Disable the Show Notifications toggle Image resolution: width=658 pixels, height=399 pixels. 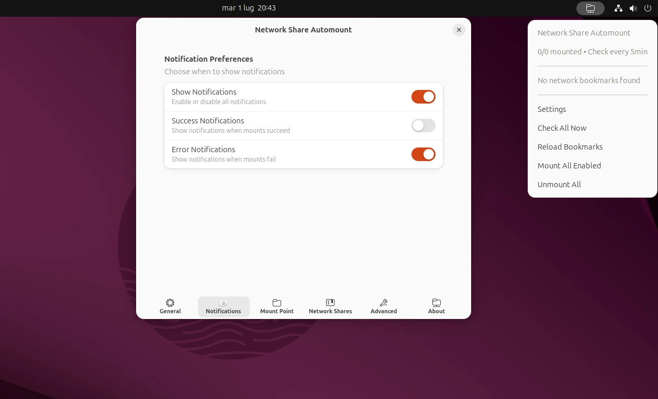coord(423,97)
